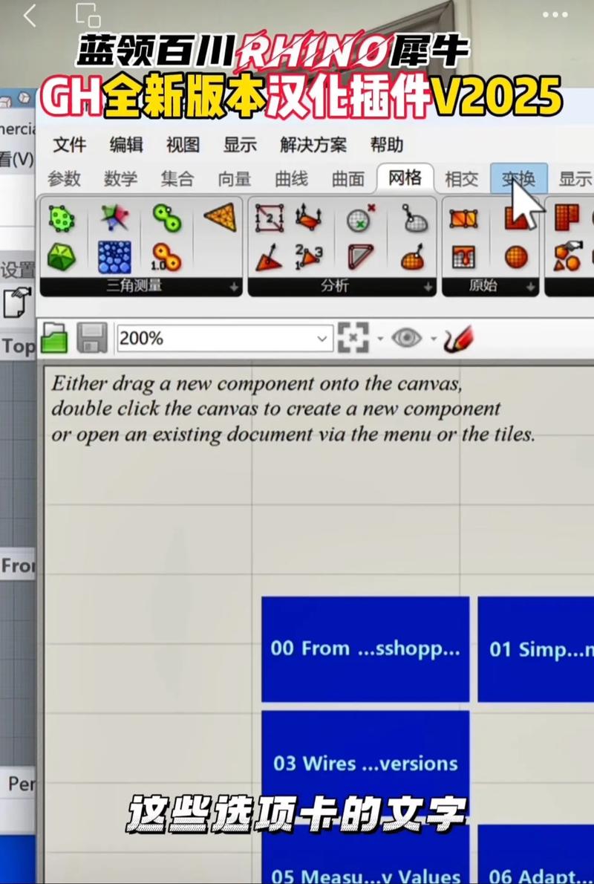Image resolution: width=594 pixels, height=884 pixels.
Task: Click the Zoom Extents bracket icon
Action: point(353,338)
